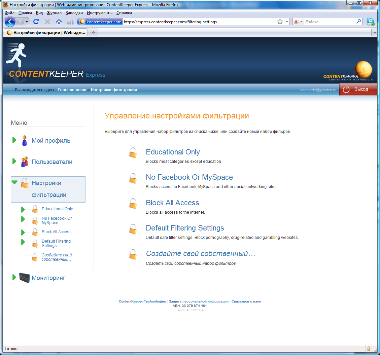This screenshot has width=380, height=355.
Task: Expand the Пользователи menu arrow
Action: pyautogui.click(x=14, y=161)
